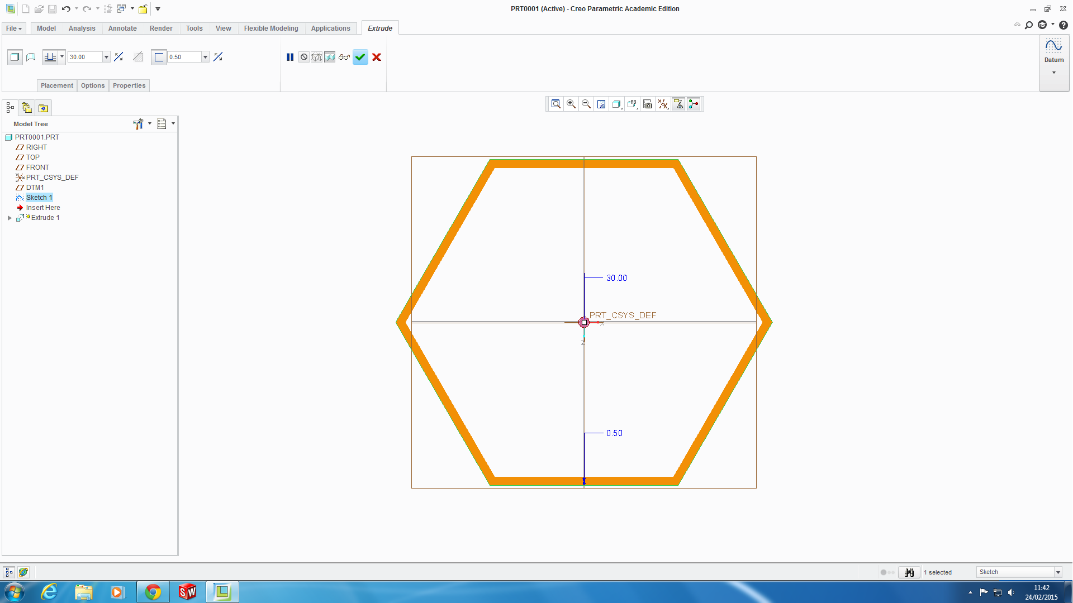
Task: Pause the extrude feature tool
Action: click(290, 57)
